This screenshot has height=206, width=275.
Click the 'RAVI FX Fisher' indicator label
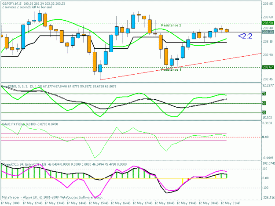13,124
